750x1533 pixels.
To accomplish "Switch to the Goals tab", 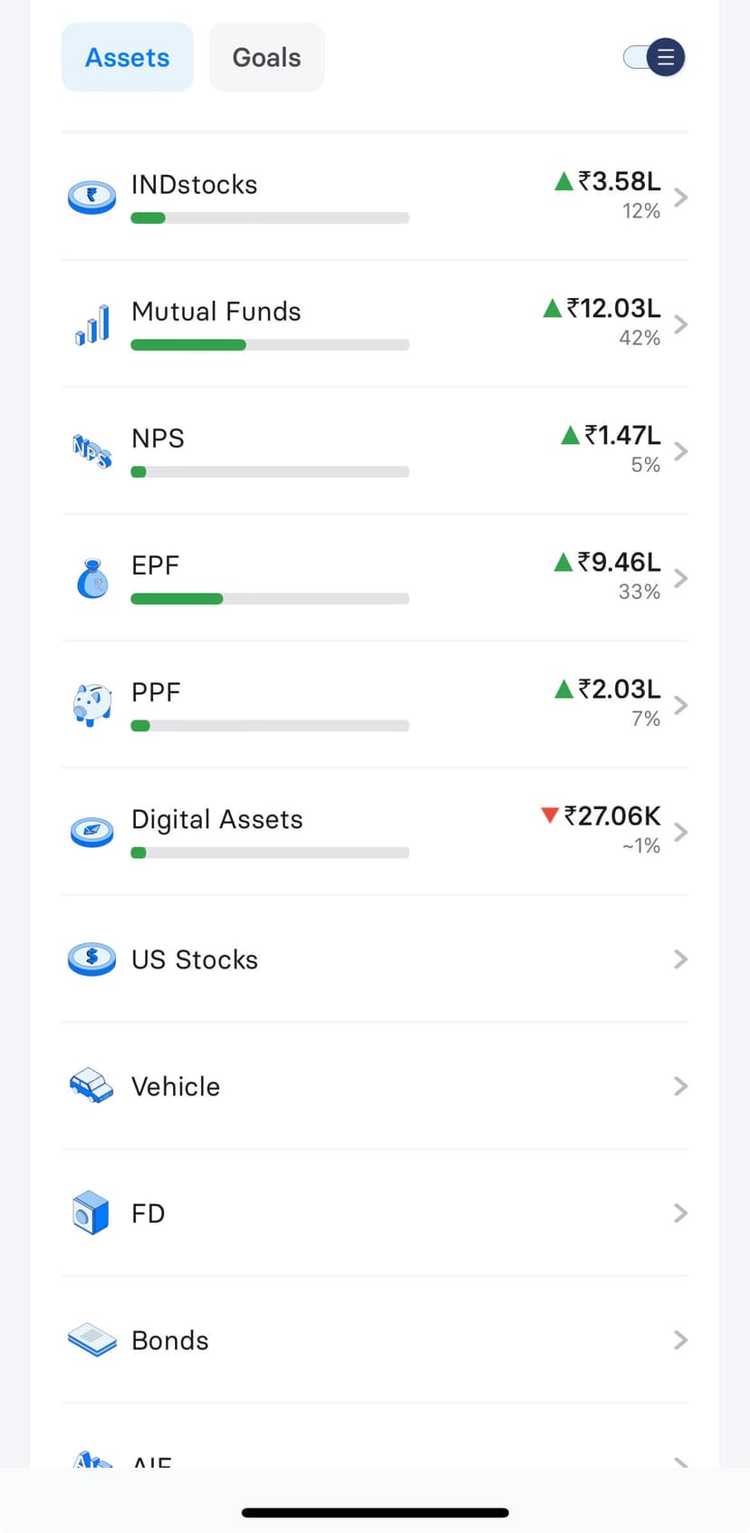I will coord(266,58).
